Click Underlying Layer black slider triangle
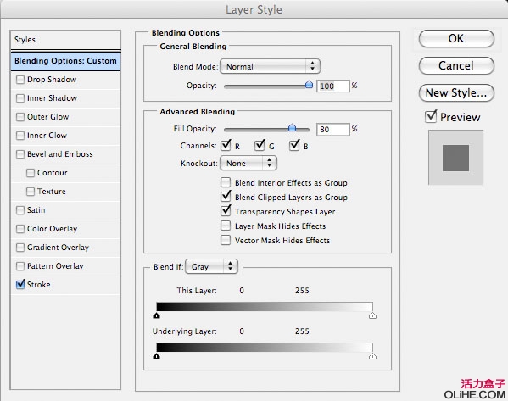Viewport: 508px width, 401px height. pyautogui.click(x=157, y=356)
